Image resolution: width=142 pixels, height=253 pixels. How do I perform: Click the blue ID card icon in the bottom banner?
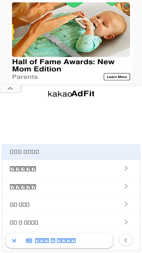tap(29, 241)
